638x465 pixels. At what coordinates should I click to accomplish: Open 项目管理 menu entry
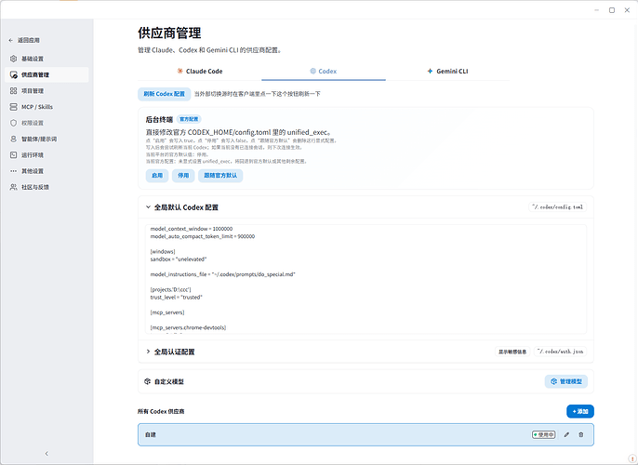(47, 91)
